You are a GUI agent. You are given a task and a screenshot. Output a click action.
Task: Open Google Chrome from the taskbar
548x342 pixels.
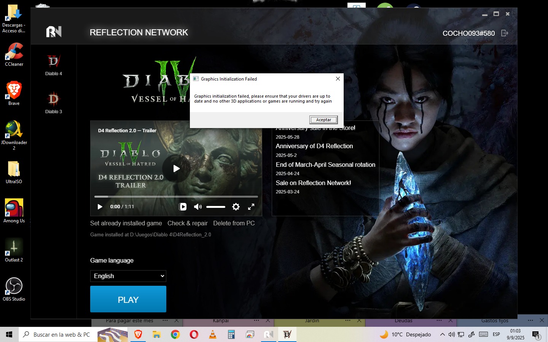(x=175, y=334)
